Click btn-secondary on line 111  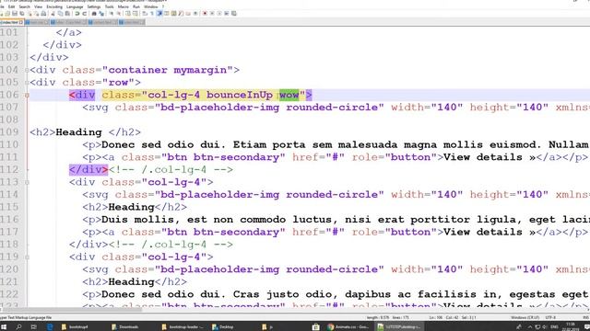[236, 157]
